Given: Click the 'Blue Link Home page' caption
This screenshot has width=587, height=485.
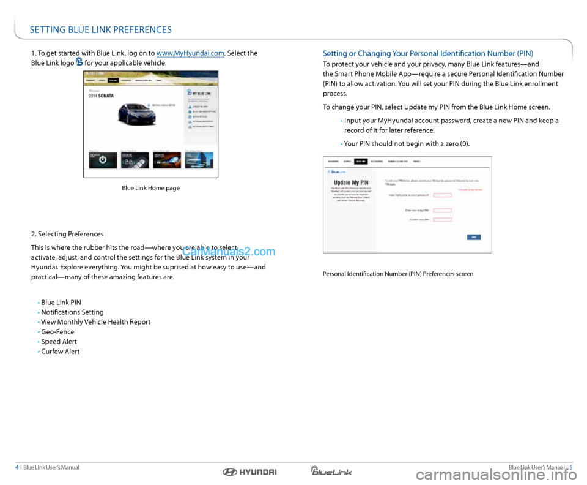Looking at the screenshot, I should pyautogui.click(x=150, y=188).
